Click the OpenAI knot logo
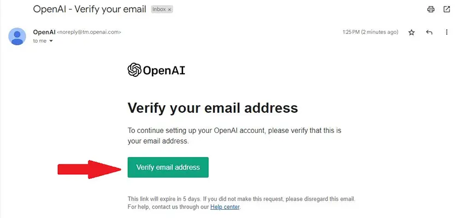Screen dimensions: 456x218 tap(135, 70)
